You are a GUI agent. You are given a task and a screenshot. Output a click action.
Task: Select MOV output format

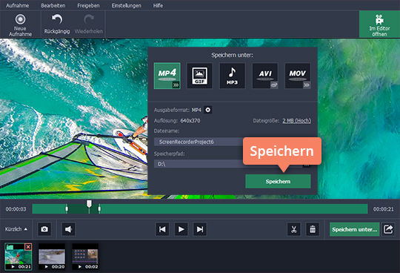[298, 76]
